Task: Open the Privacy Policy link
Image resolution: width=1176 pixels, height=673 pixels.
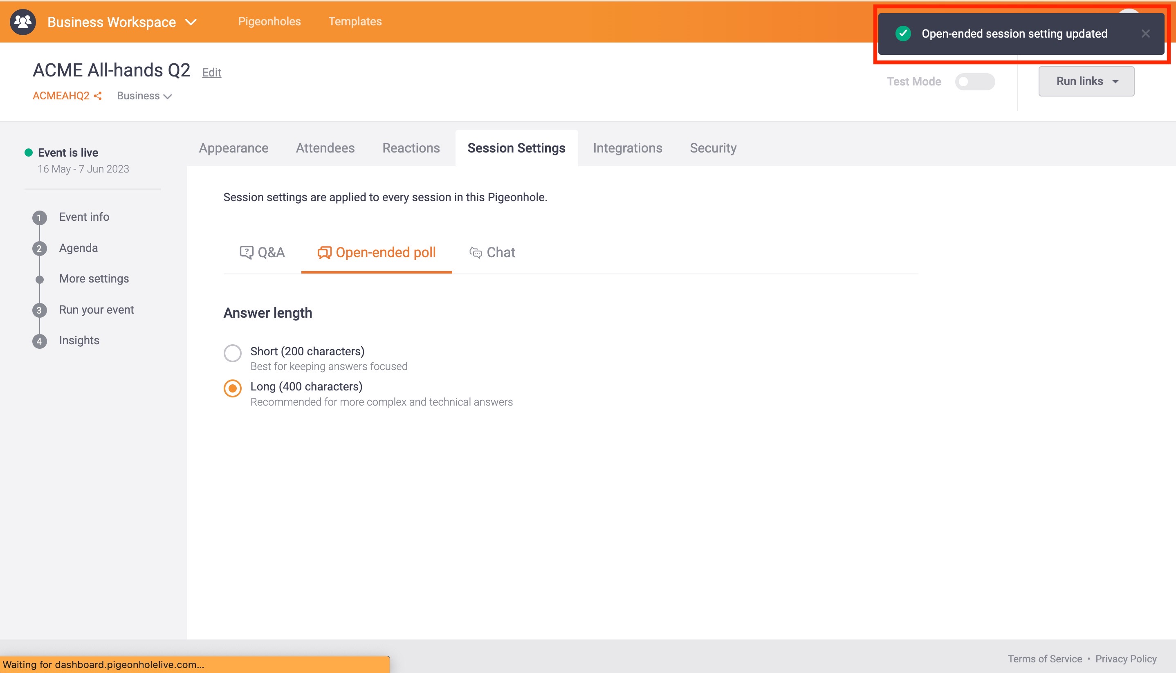Action: 1126,659
